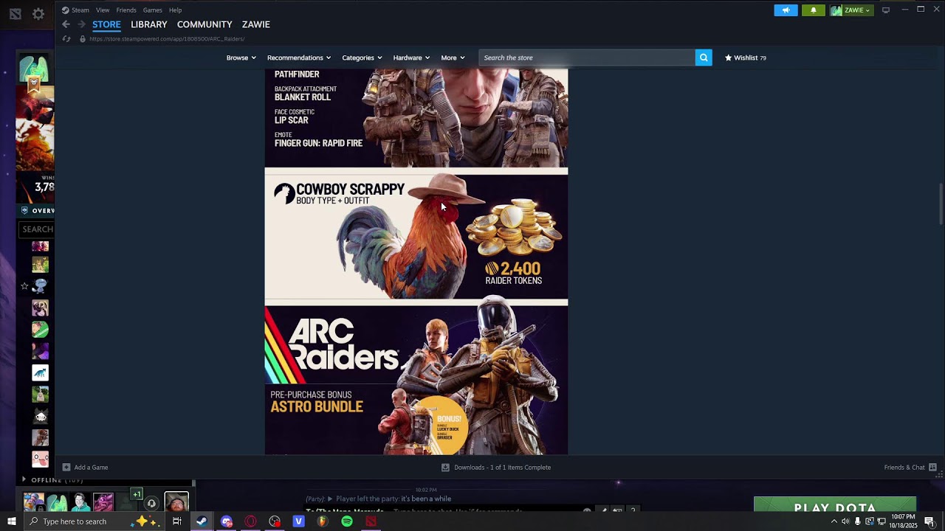Click the Dota 2 taskbar icon
The width and height of the screenshot is (945, 531).
click(371, 521)
